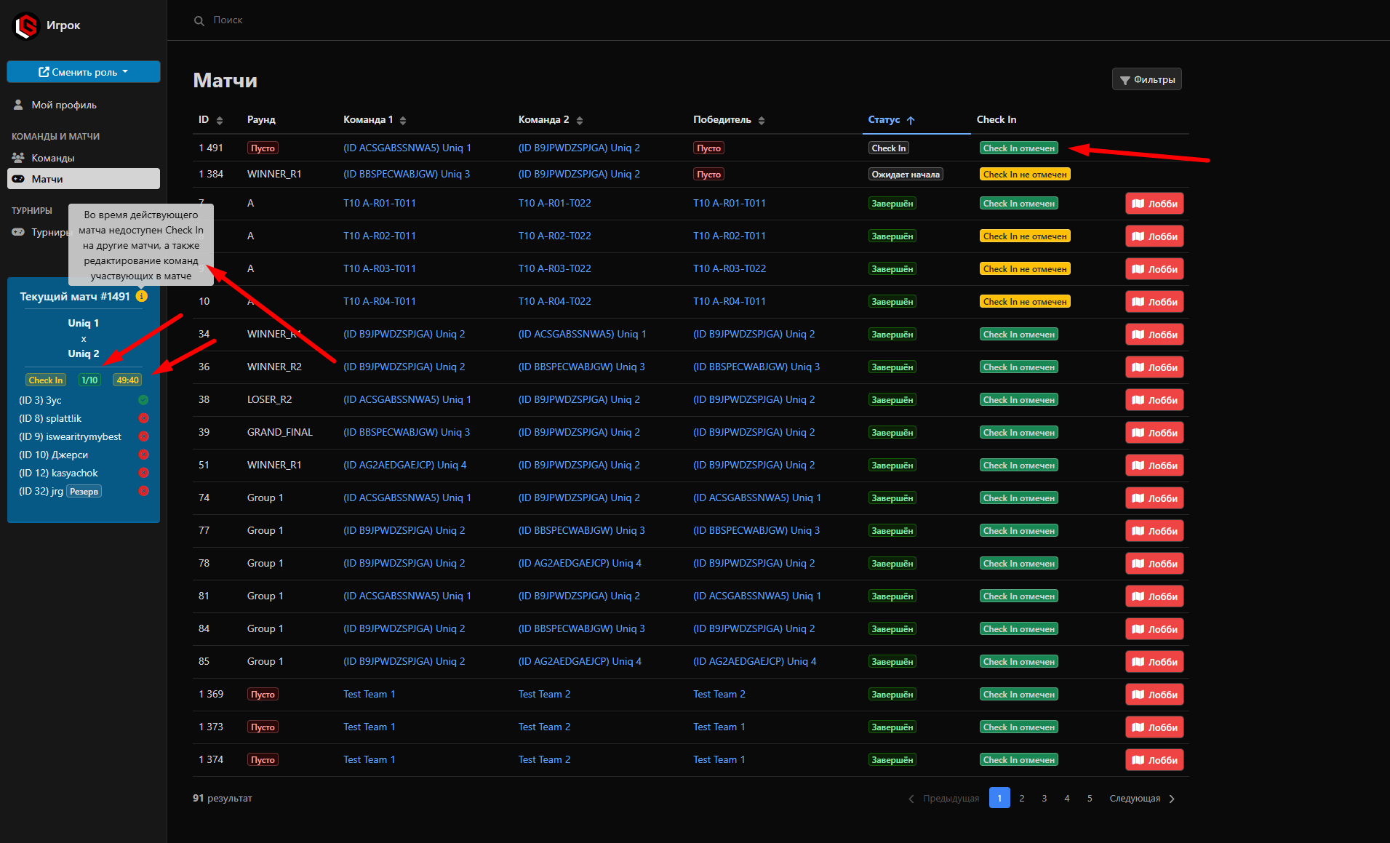Click the red status icon next to splatt!ik
1390x843 pixels.
pyautogui.click(x=143, y=418)
